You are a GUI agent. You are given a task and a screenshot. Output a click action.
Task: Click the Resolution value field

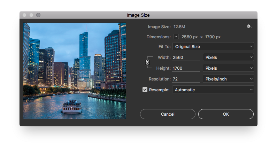(186, 79)
